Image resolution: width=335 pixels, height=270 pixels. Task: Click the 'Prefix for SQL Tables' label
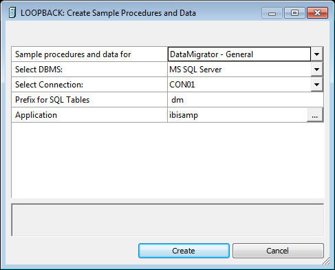(52, 100)
